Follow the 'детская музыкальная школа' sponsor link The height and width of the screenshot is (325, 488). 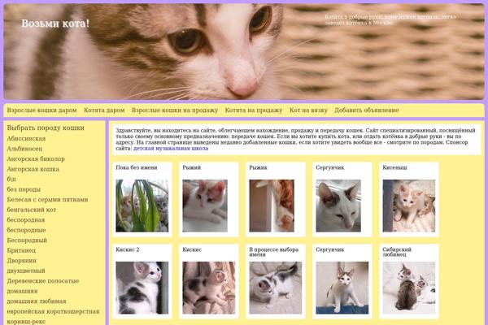coord(171,149)
